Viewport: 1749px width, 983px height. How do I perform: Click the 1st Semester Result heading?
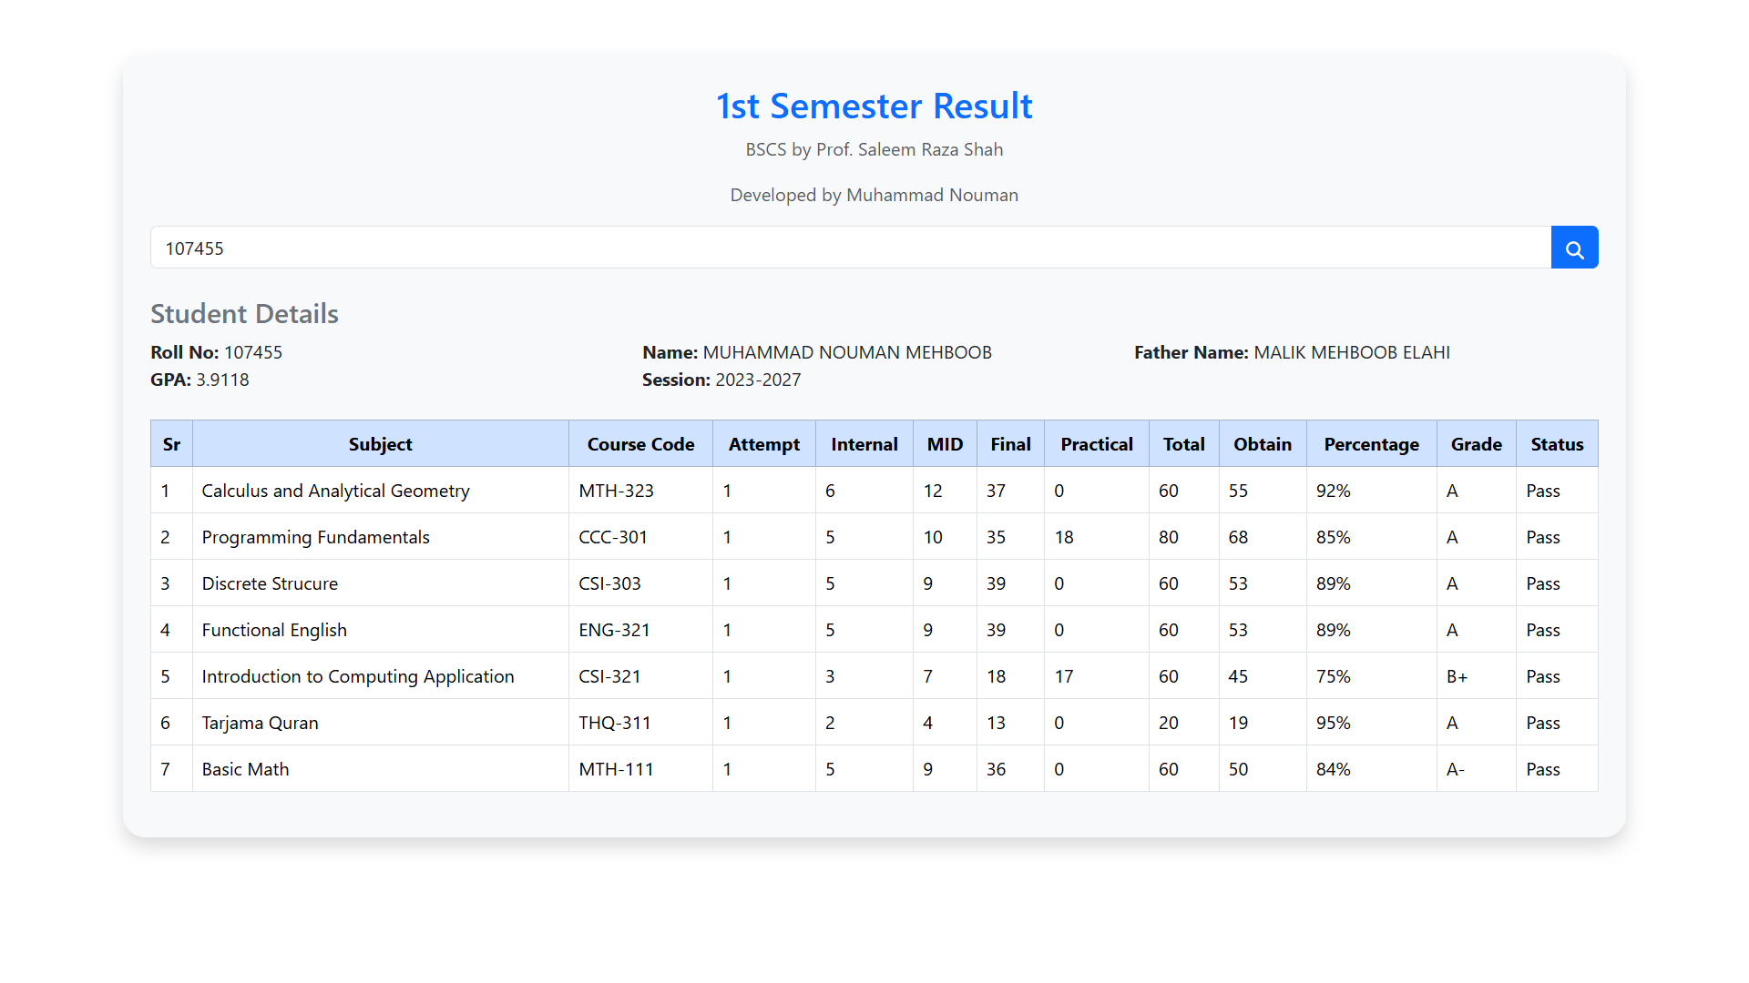pos(874,106)
